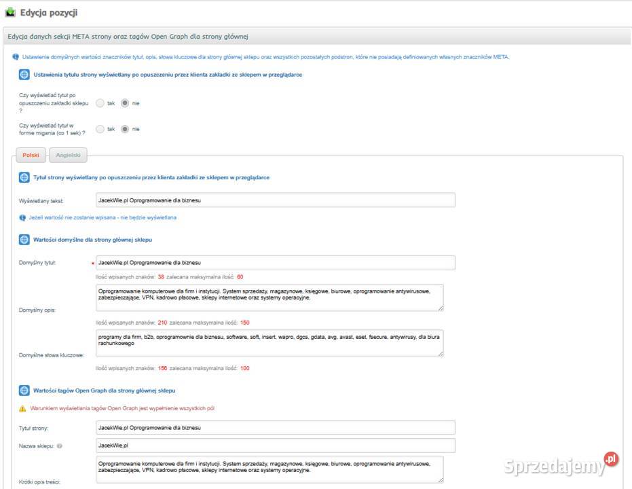Click text 'Jeżeli wartość nie zostanie wpisana'
Viewport: 632px width, 489px height.
(103, 218)
